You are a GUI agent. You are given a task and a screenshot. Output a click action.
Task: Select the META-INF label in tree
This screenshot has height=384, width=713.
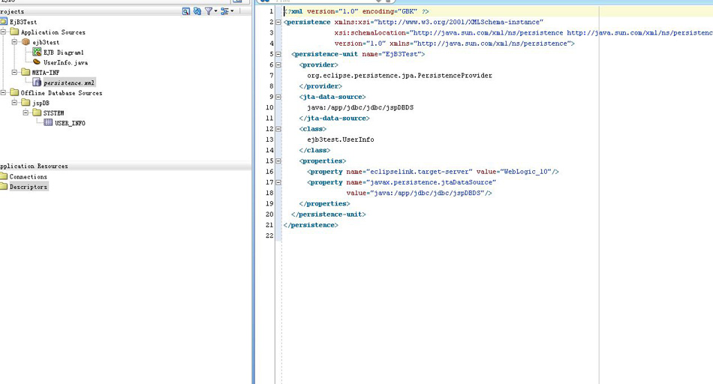tap(46, 72)
